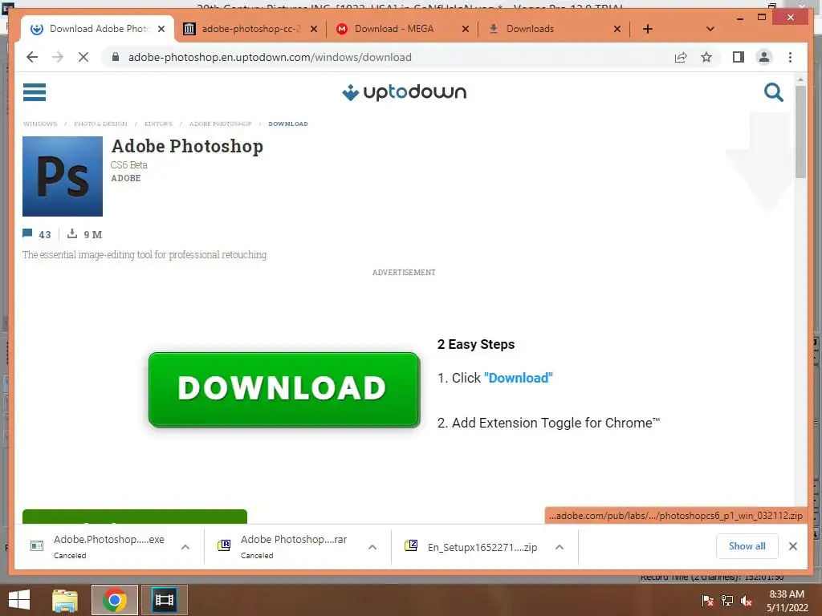Image resolution: width=822 pixels, height=616 pixels.
Task: Click the CS6 Beta version text
Action: [x=129, y=164]
